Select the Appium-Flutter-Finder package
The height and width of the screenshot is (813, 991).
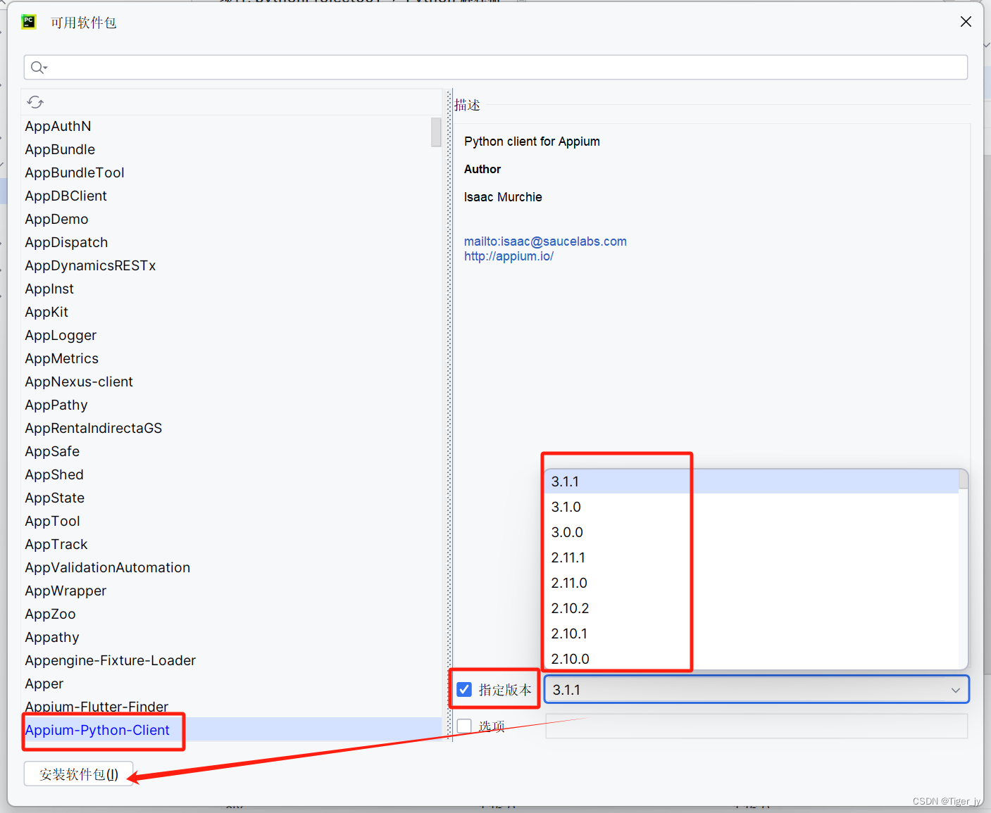(x=96, y=707)
